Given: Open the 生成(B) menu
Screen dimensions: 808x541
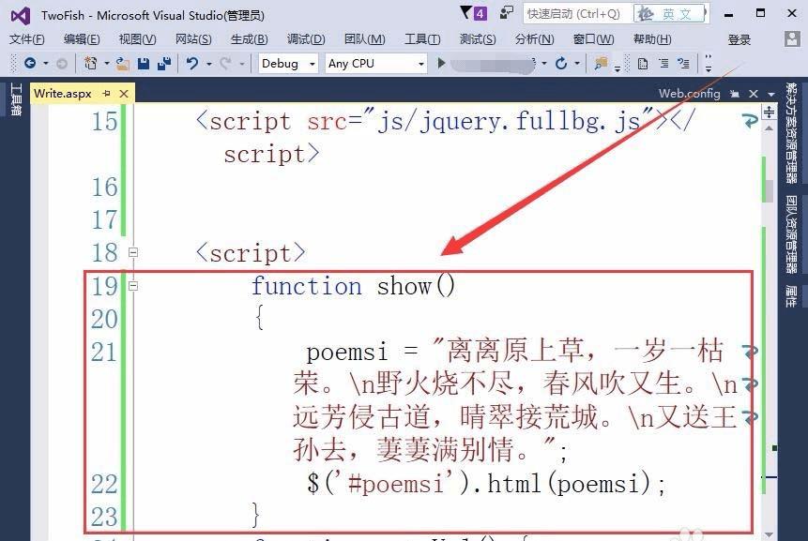Looking at the screenshot, I should tap(250, 39).
